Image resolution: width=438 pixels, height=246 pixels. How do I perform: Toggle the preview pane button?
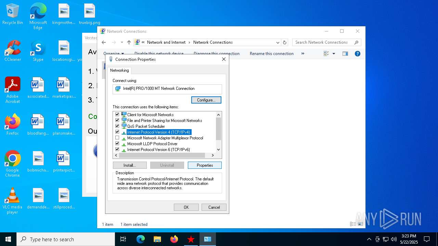[x=345, y=54]
